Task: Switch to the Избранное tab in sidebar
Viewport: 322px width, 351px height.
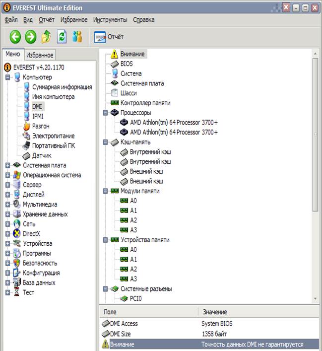Action: pos(40,55)
